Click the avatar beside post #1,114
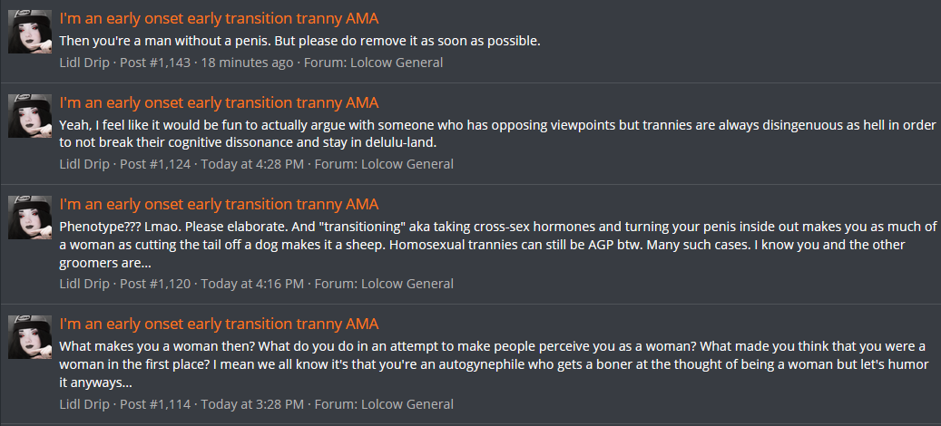This screenshot has width=941, height=426. 29,337
